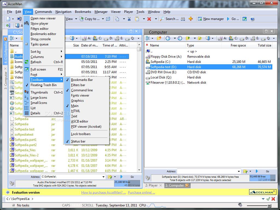Toggle Command line toolbar visibility

click(86, 90)
